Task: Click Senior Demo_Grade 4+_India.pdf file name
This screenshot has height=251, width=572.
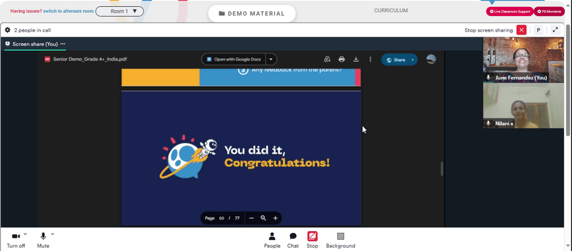Action: coord(90,59)
